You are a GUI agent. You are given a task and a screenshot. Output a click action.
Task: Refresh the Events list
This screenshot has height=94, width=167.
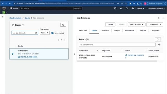point(158,39)
